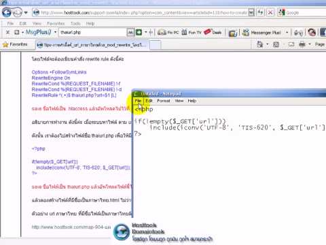Open the Page command bar menu
326x245 pixels.
point(320,44)
